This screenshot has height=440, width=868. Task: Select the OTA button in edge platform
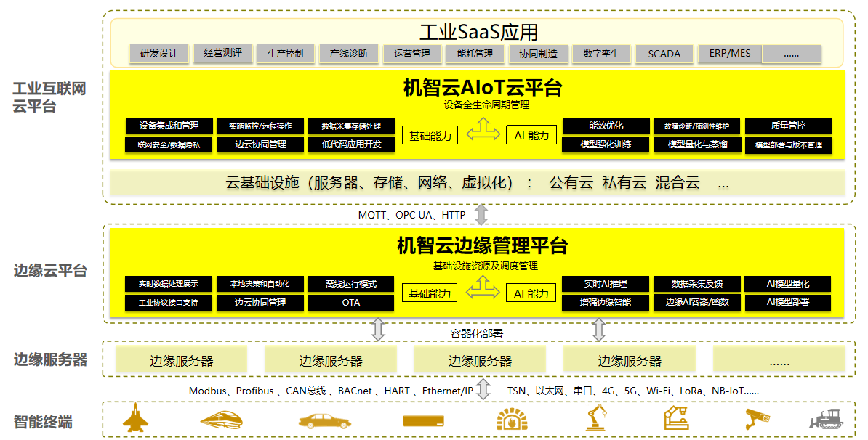pos(351,303)
